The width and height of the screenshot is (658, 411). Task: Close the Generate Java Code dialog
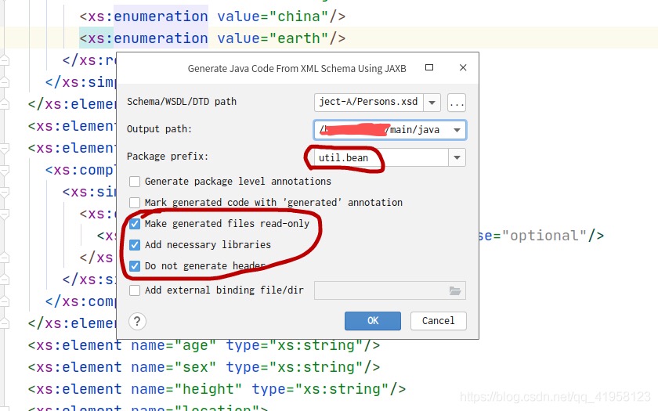(463, 67)
